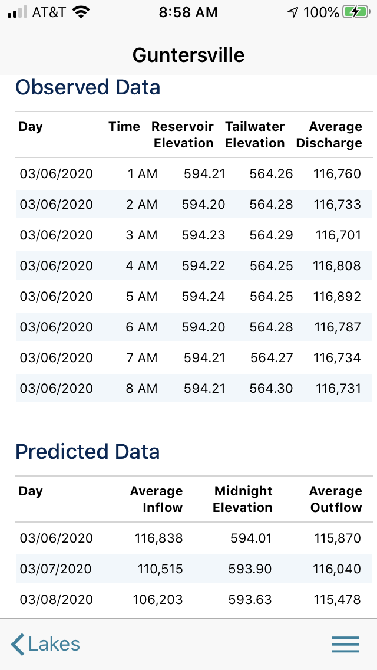The width and height of the screenshot is (377, 670).
Task: Open the hamburger menu icon
Action: pos(345,644)
